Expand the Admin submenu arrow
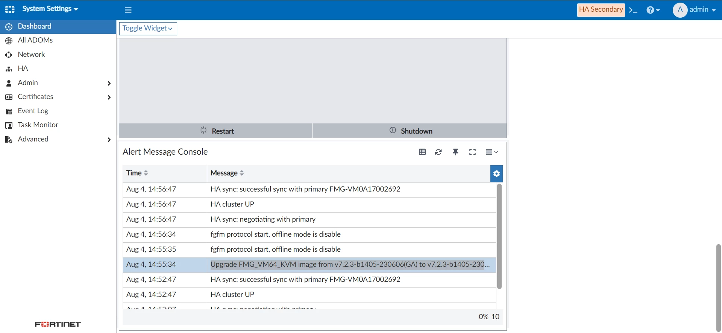Screen dimensions: 722x333 109,83
